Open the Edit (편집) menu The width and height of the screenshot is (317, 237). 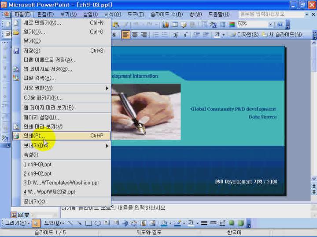[45, 14]
